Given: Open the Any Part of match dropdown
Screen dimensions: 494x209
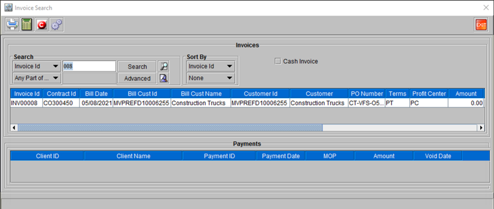Looking at the screenshot, I should (x=36, y=78).
